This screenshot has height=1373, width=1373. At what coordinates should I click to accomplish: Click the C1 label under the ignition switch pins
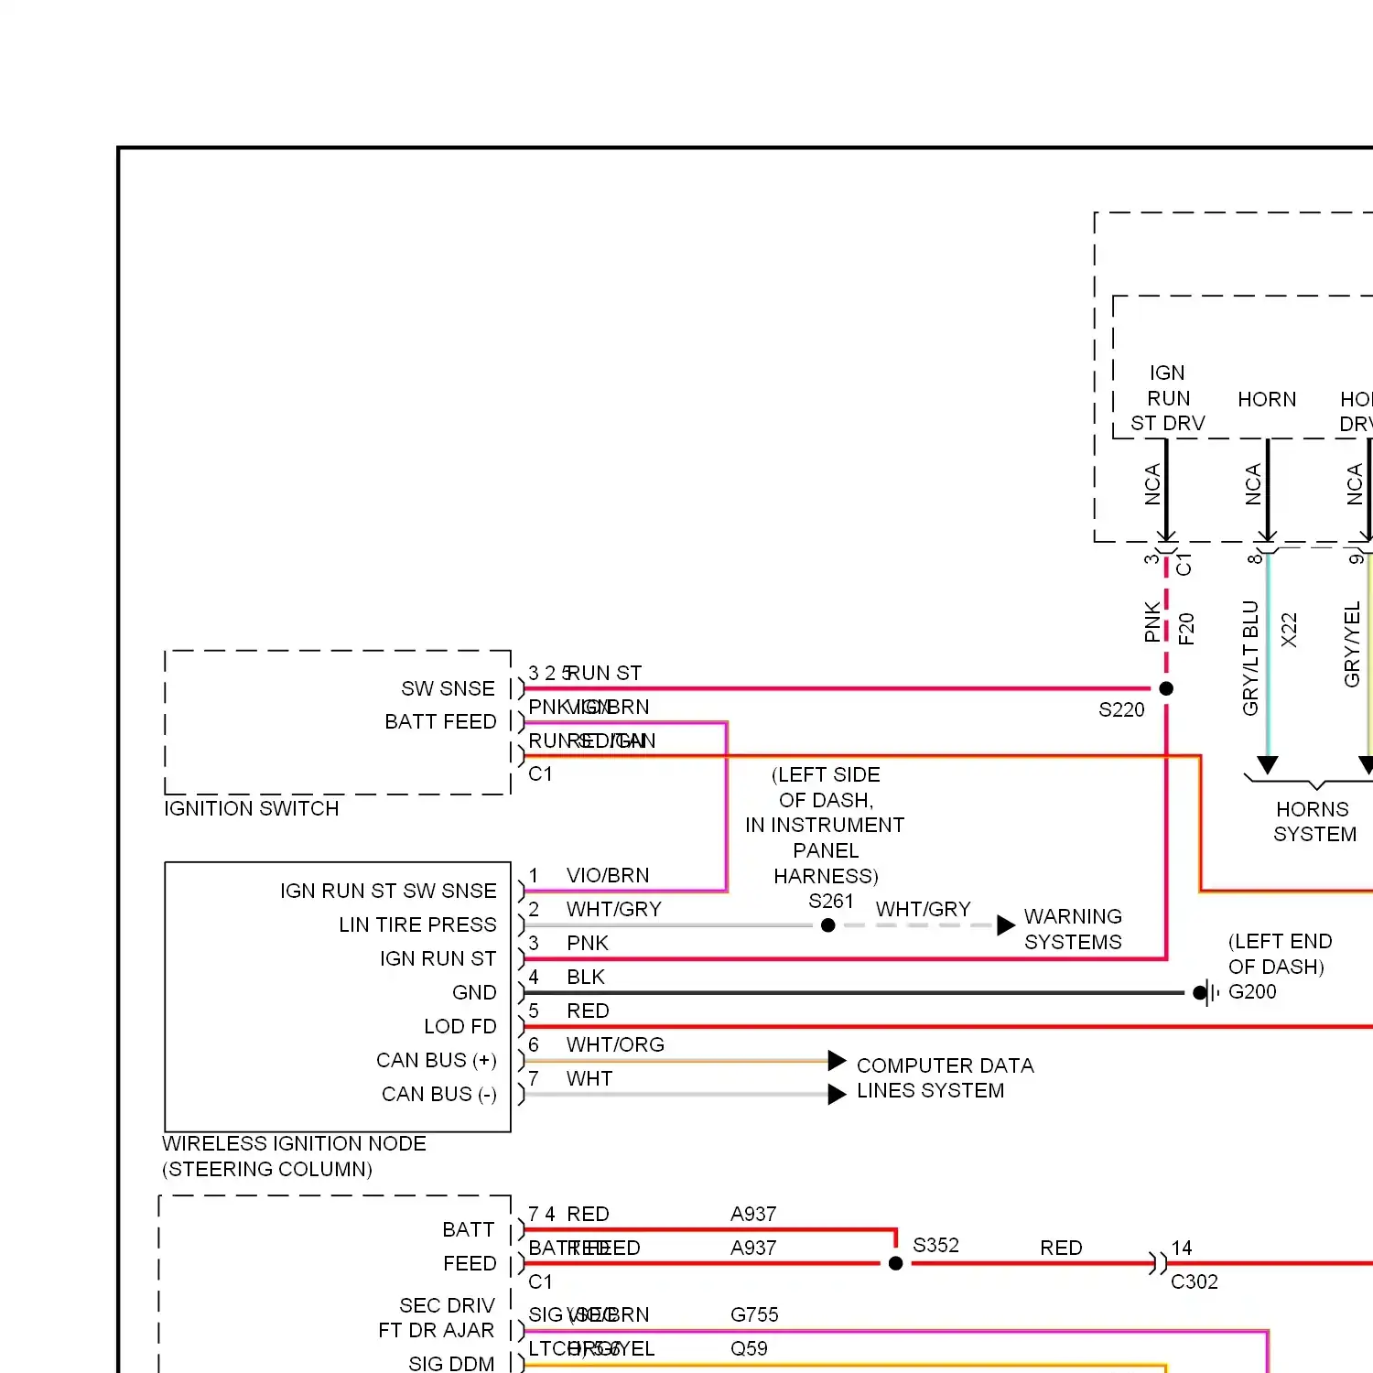pos(540,773)
